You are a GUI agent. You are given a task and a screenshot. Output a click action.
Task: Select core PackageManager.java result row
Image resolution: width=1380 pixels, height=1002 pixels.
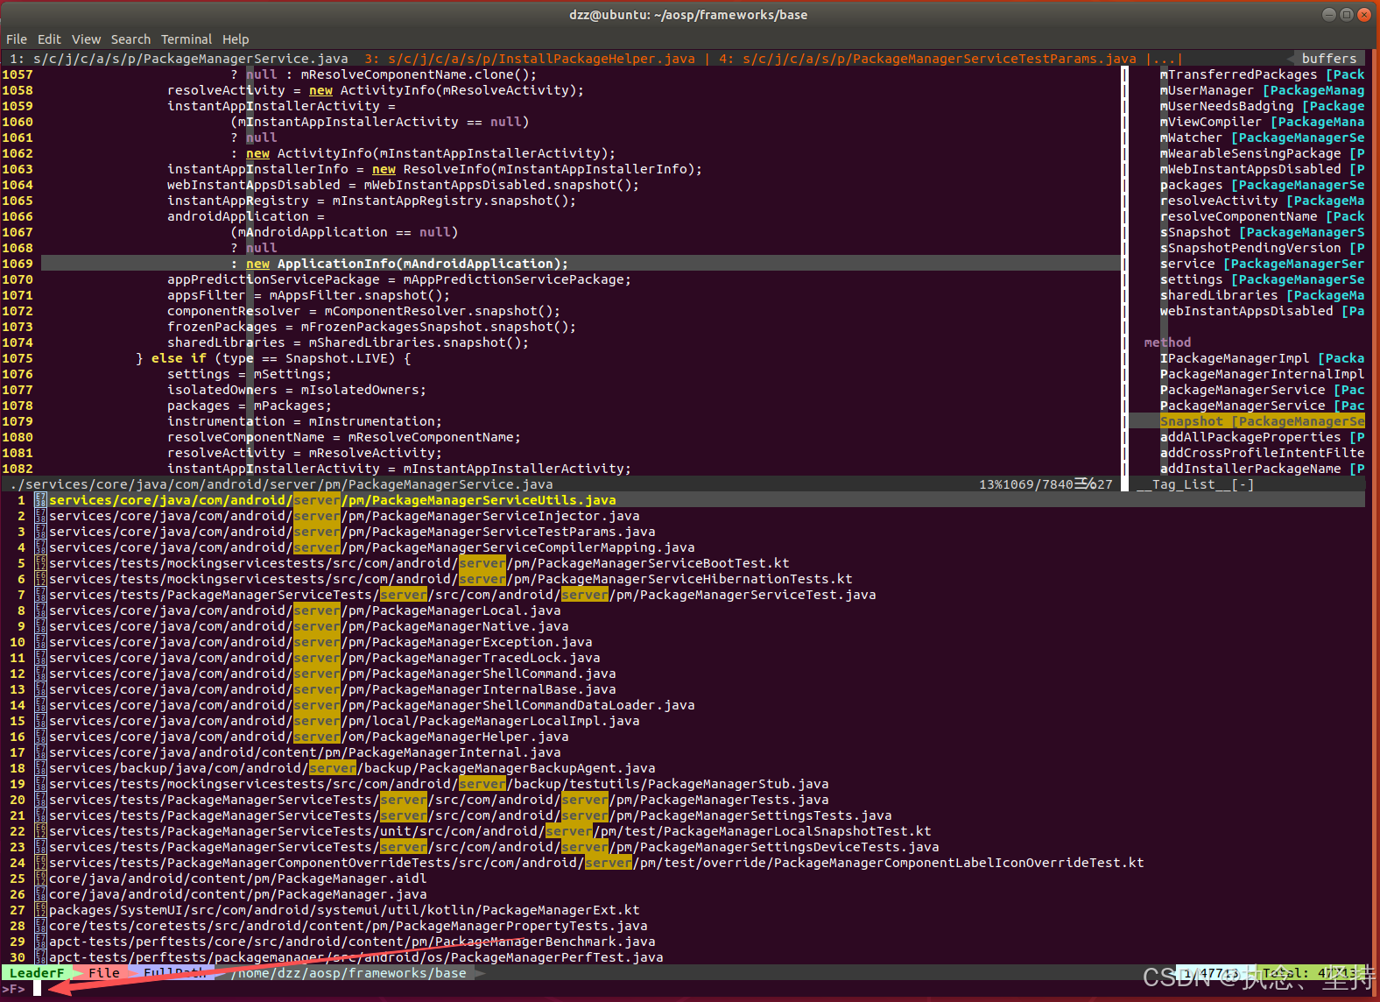pos(238,894)
